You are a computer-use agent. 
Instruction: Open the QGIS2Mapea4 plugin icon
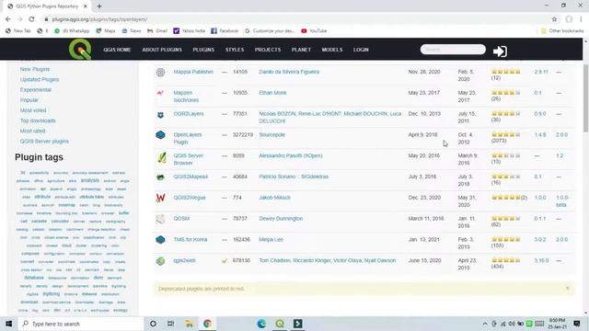tap(160, 177)
